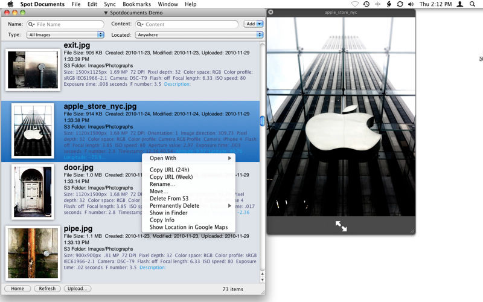The image size is (483, 302).
Task: Click the exit.jpg file name
Action: 77,45
